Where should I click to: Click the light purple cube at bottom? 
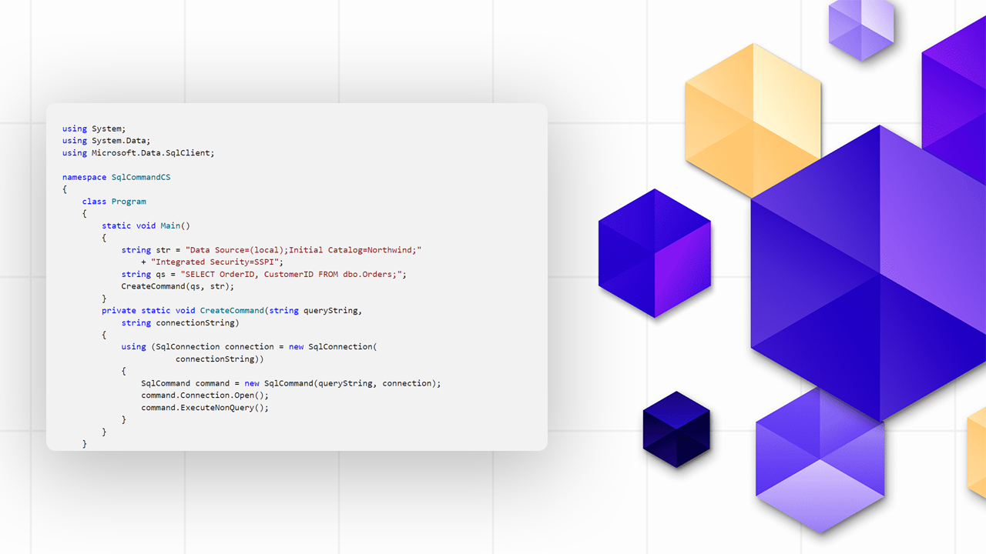coord(820,462)
